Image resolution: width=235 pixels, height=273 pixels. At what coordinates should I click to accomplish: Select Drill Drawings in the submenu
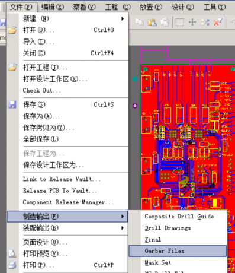point(168,228)
